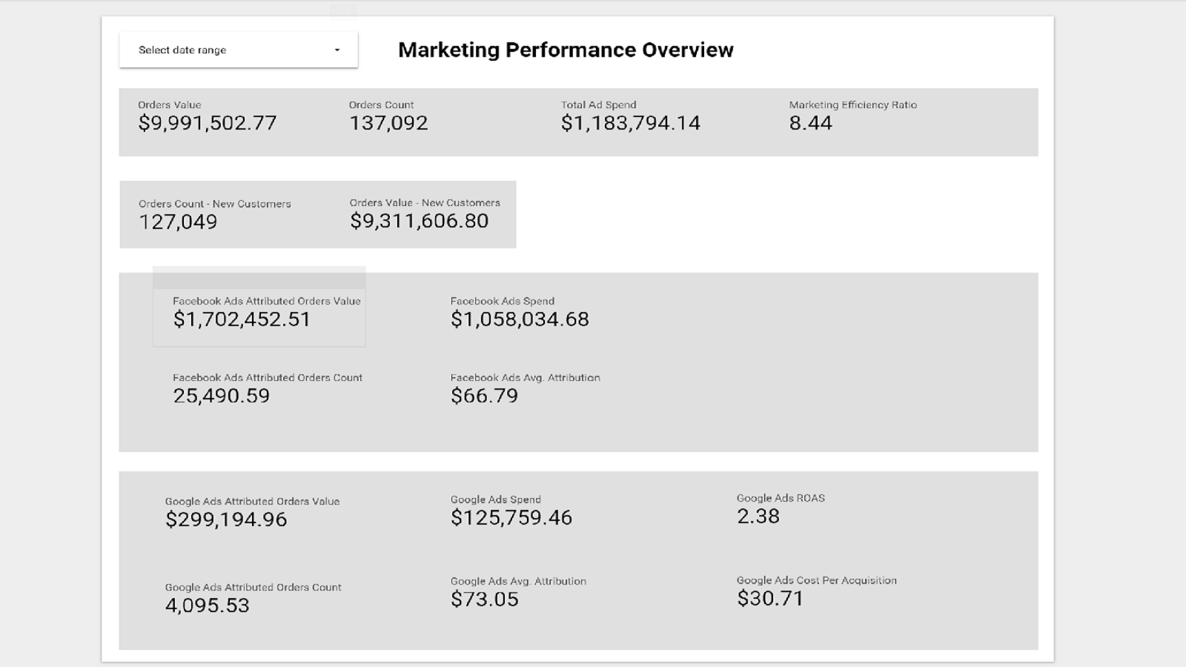Click Facebook Ads Attributed Orders Value card

coord(259,313)
